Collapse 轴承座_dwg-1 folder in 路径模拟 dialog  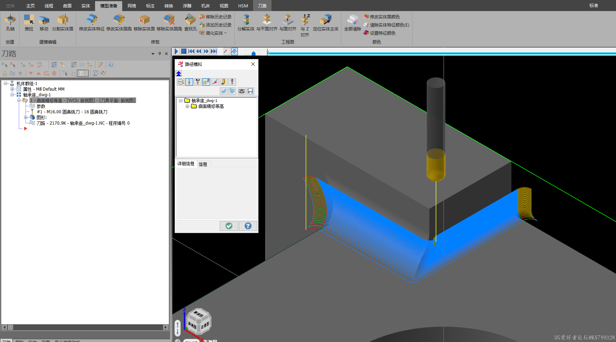tap(180, 101)
